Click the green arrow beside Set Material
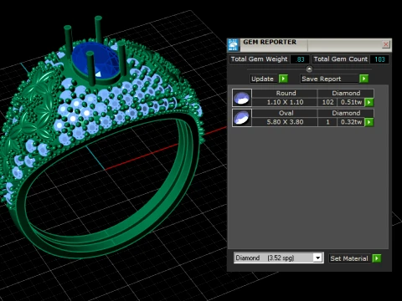Viewport: 402px width, 301px height. (377, 258)
